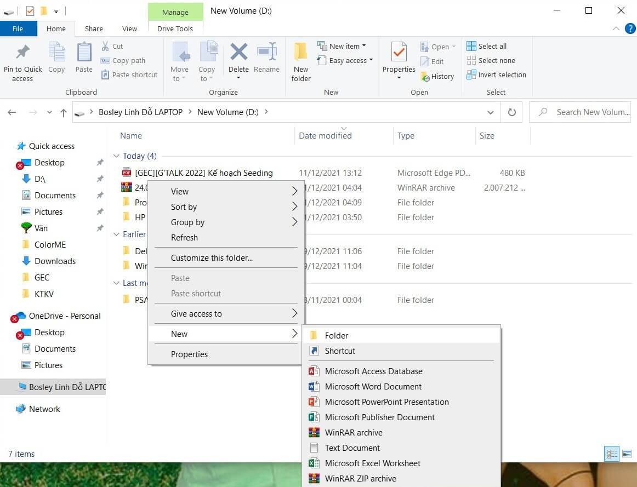
Task: Click the Properties ribbon icon
Action: [399, 53]
